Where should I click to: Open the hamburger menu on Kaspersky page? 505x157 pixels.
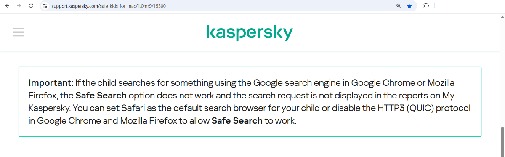19,32
